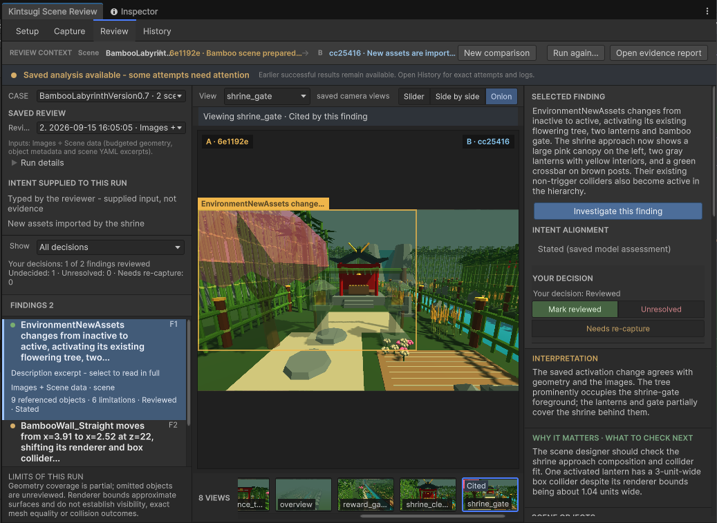The width and height of the screenshot is (717, 523).
Task: Mark the finding as reviewed
Action: [x=575, y=310]
